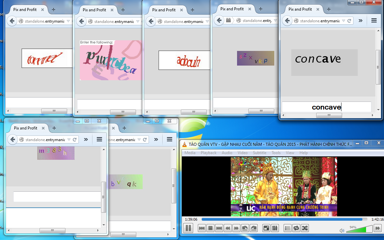Enable random shuffle playback in VLC
This screenshot has height=240, width=384.
(x=305, y=228)
